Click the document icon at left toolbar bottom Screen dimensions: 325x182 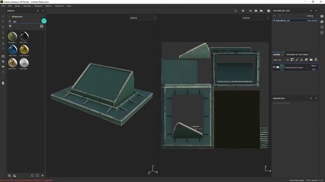3,83
